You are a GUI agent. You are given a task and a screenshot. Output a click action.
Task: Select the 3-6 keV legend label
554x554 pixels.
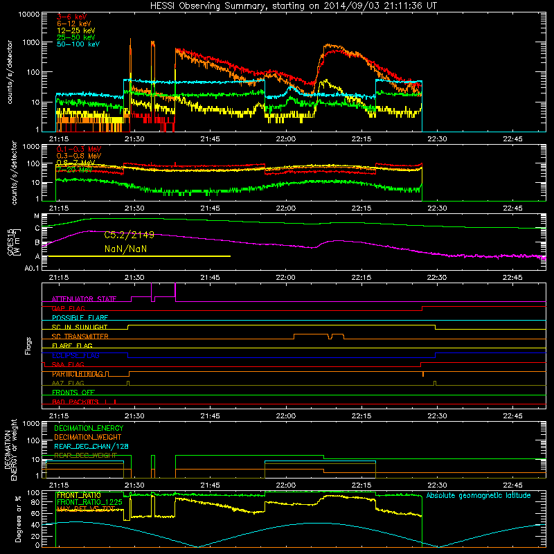(71, 17)
